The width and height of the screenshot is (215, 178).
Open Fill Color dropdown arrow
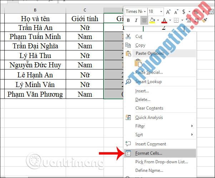click(x=158, y=20)
